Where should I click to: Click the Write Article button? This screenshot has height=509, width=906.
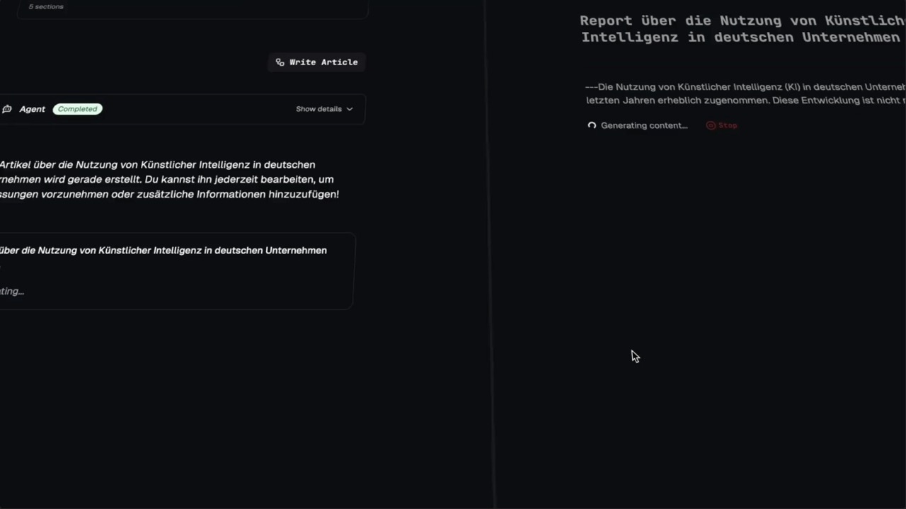point(316,62)
